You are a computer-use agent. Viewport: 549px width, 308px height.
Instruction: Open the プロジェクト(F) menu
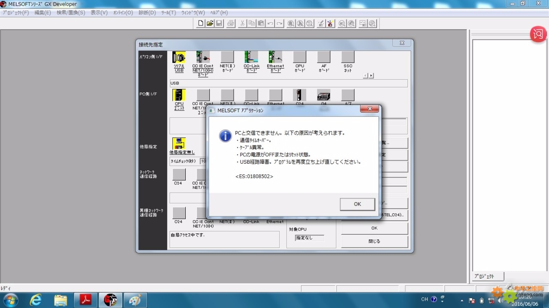[16, 12]
